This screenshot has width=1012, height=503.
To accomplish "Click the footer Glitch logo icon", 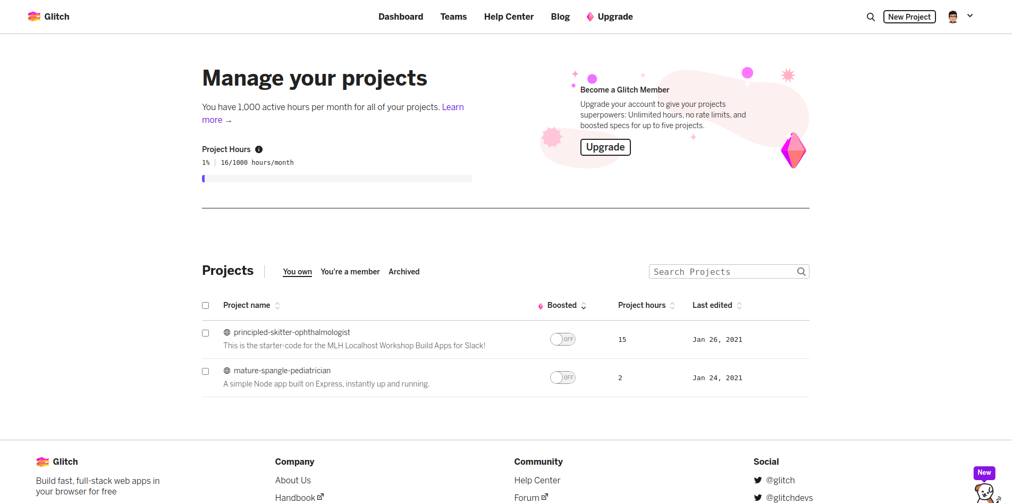I will click(x=43, y=462).
